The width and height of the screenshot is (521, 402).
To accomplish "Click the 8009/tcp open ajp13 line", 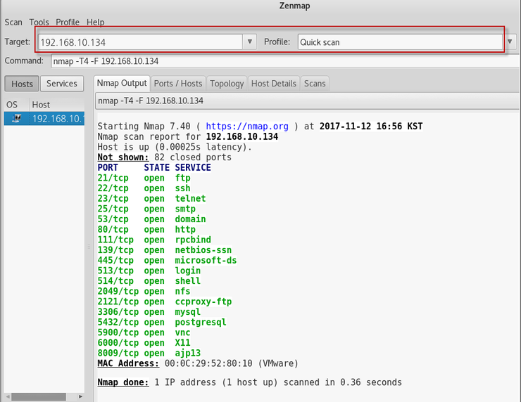I will pos(149,353).
